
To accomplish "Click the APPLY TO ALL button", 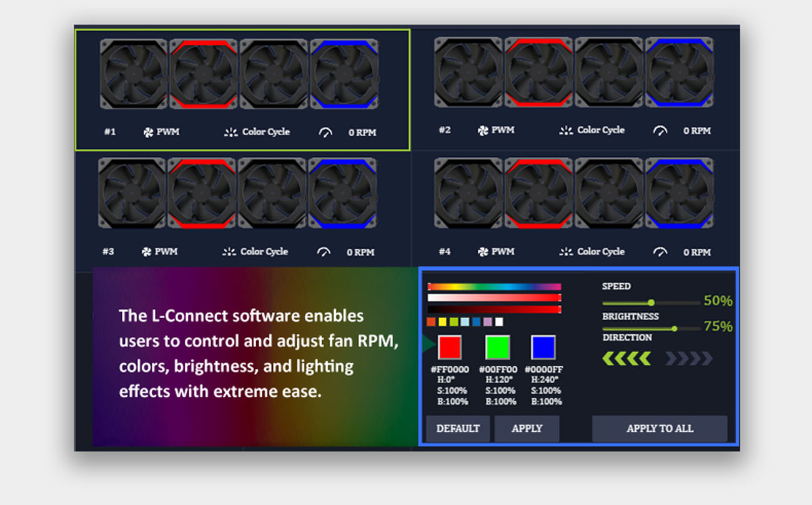I will point(660,429).
